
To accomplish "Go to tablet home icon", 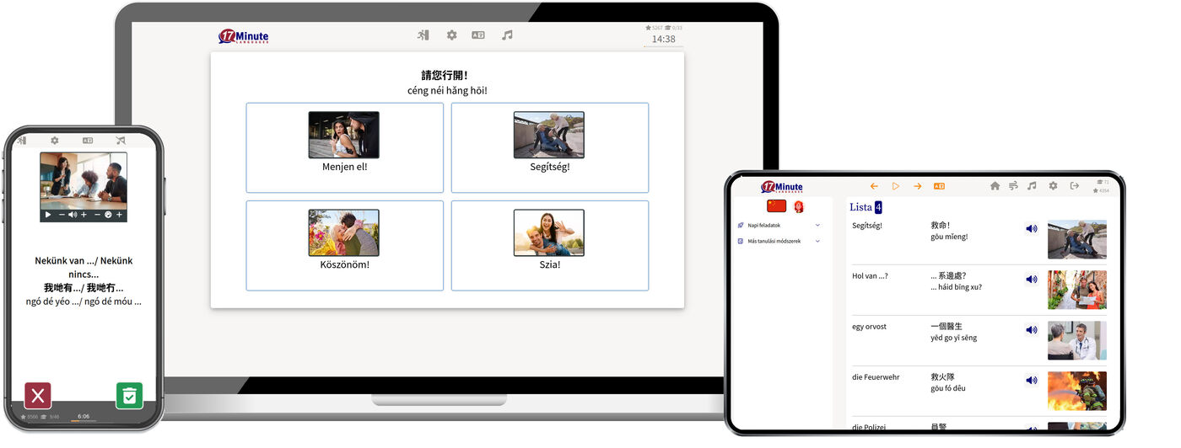I will point(995,186).
